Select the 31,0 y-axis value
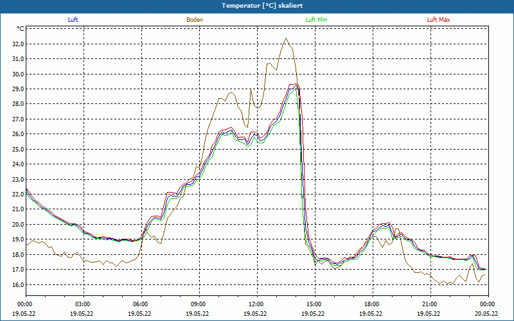 [x=18, y=59]
